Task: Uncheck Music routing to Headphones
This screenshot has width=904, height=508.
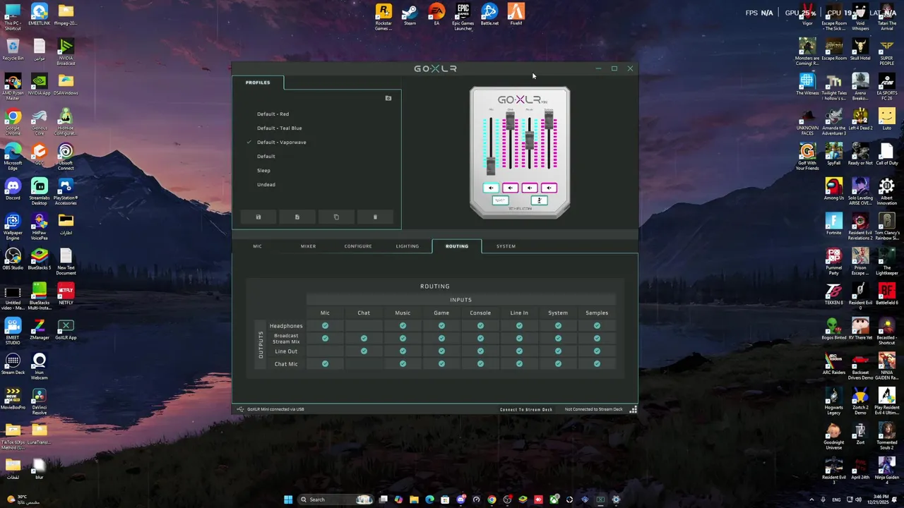Action: [x=403, y=326]
